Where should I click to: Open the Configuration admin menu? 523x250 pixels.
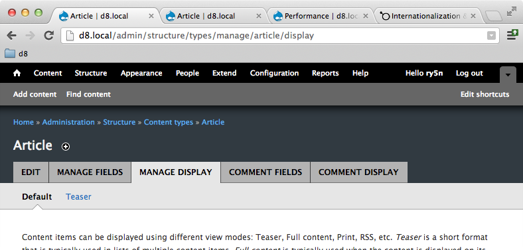tap(275, 73)
